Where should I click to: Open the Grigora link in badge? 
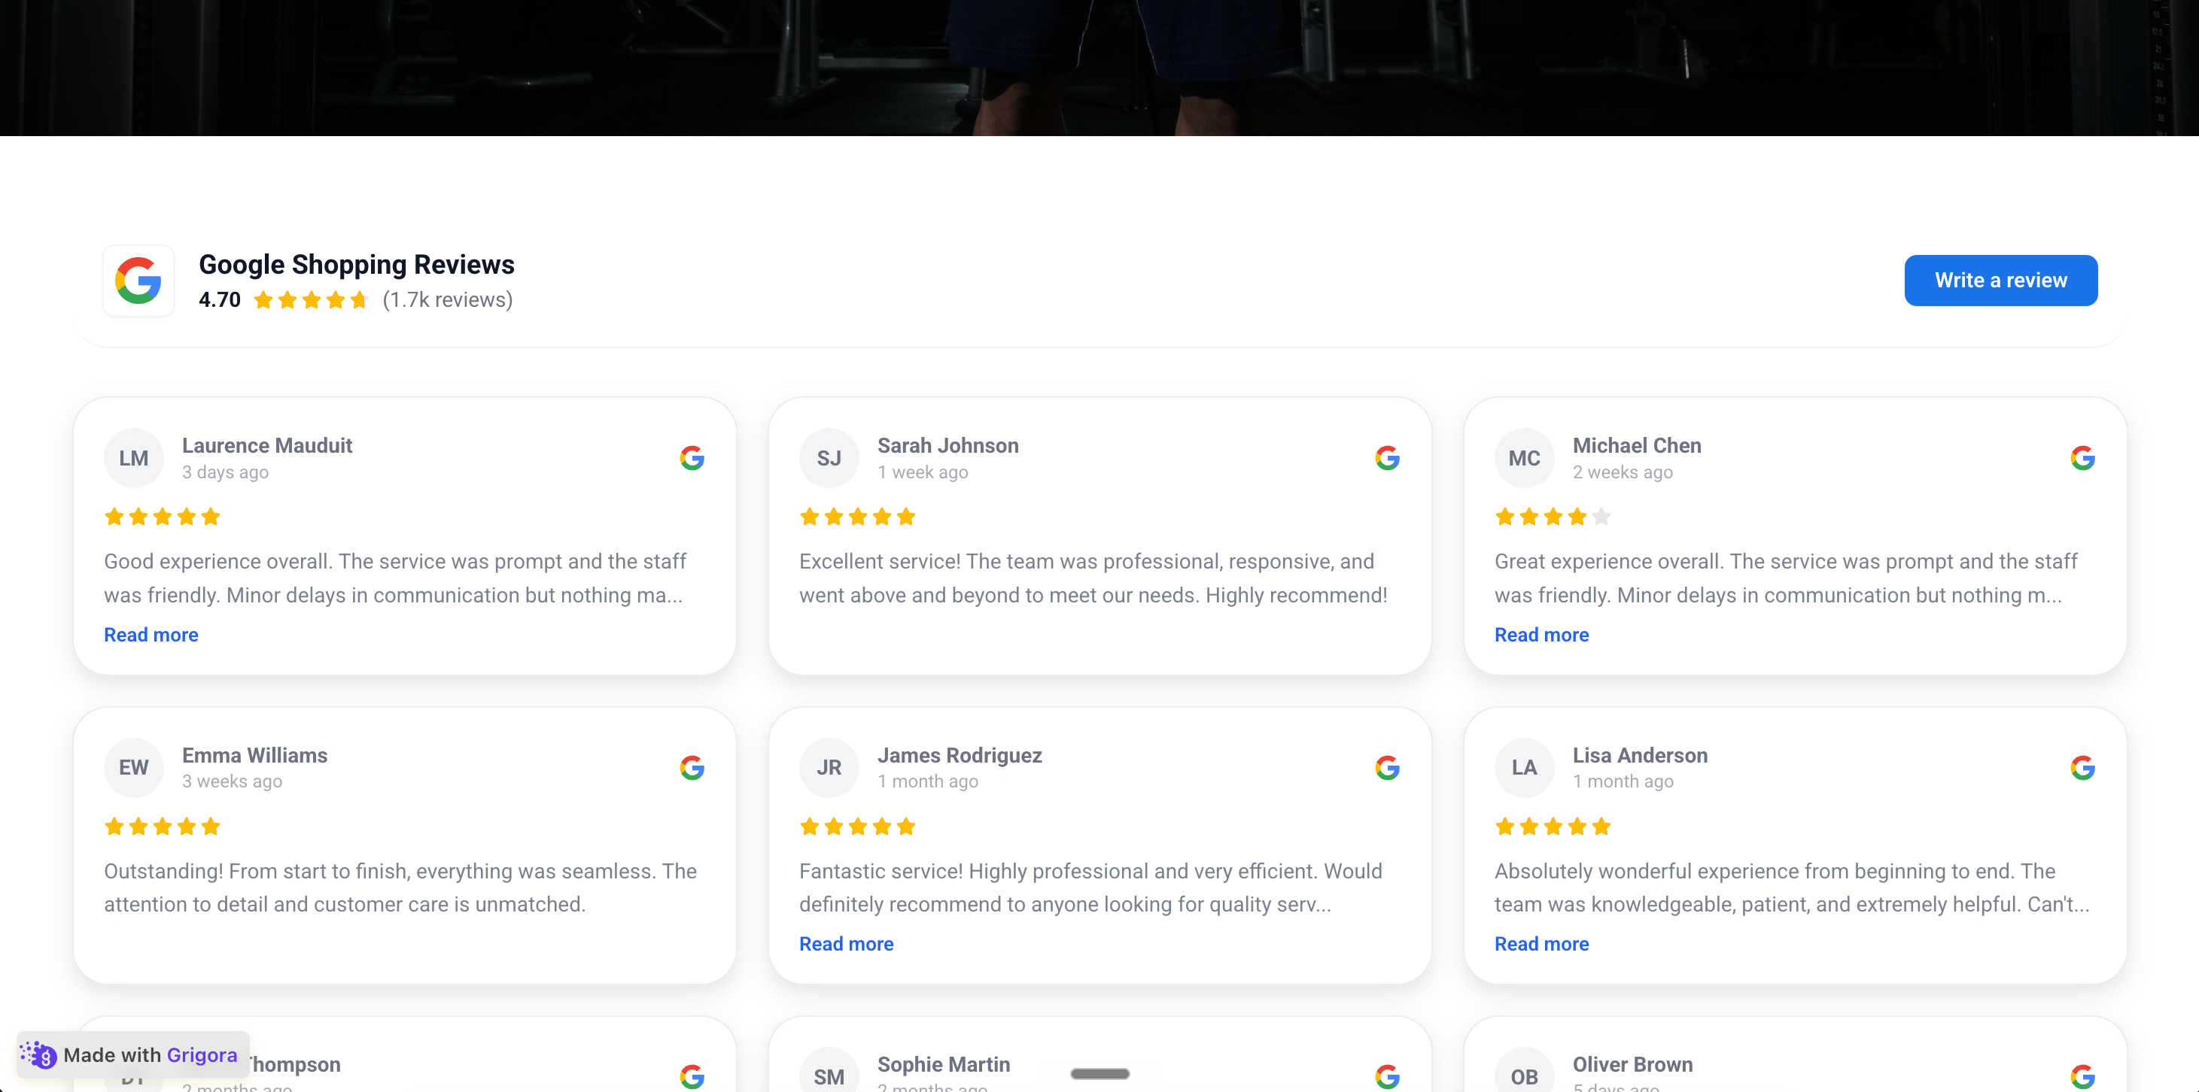pyautogui.click(x=202, y=1054)
